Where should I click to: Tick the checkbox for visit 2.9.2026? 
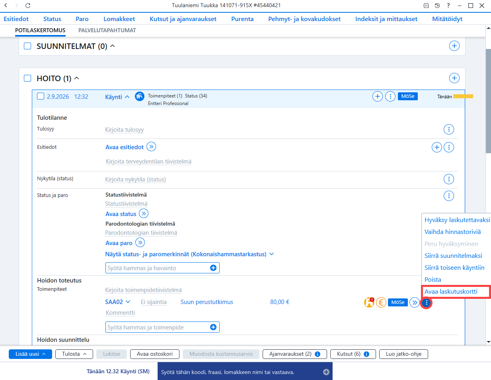[41, 96]
